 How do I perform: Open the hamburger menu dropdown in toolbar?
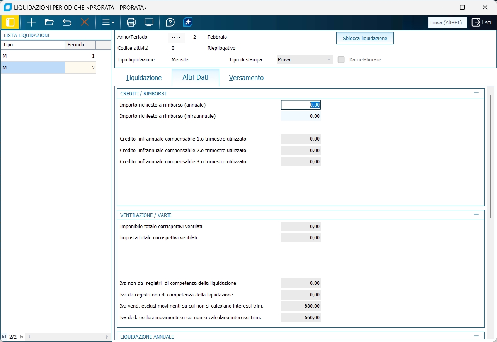coord(108,22)
